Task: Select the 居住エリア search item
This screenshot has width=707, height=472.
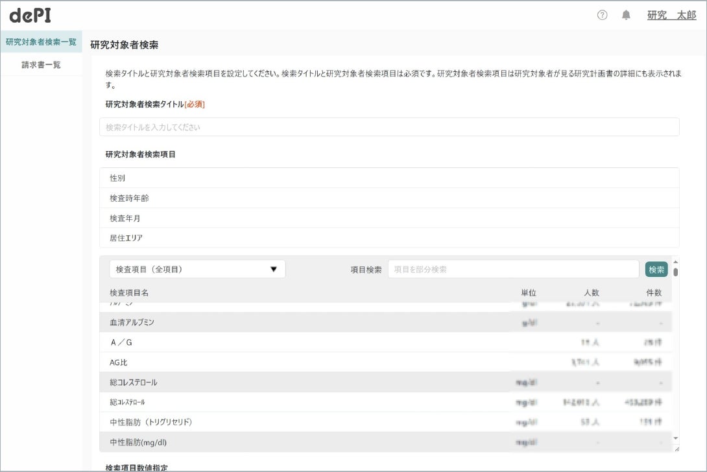Action: pos(389,237)
